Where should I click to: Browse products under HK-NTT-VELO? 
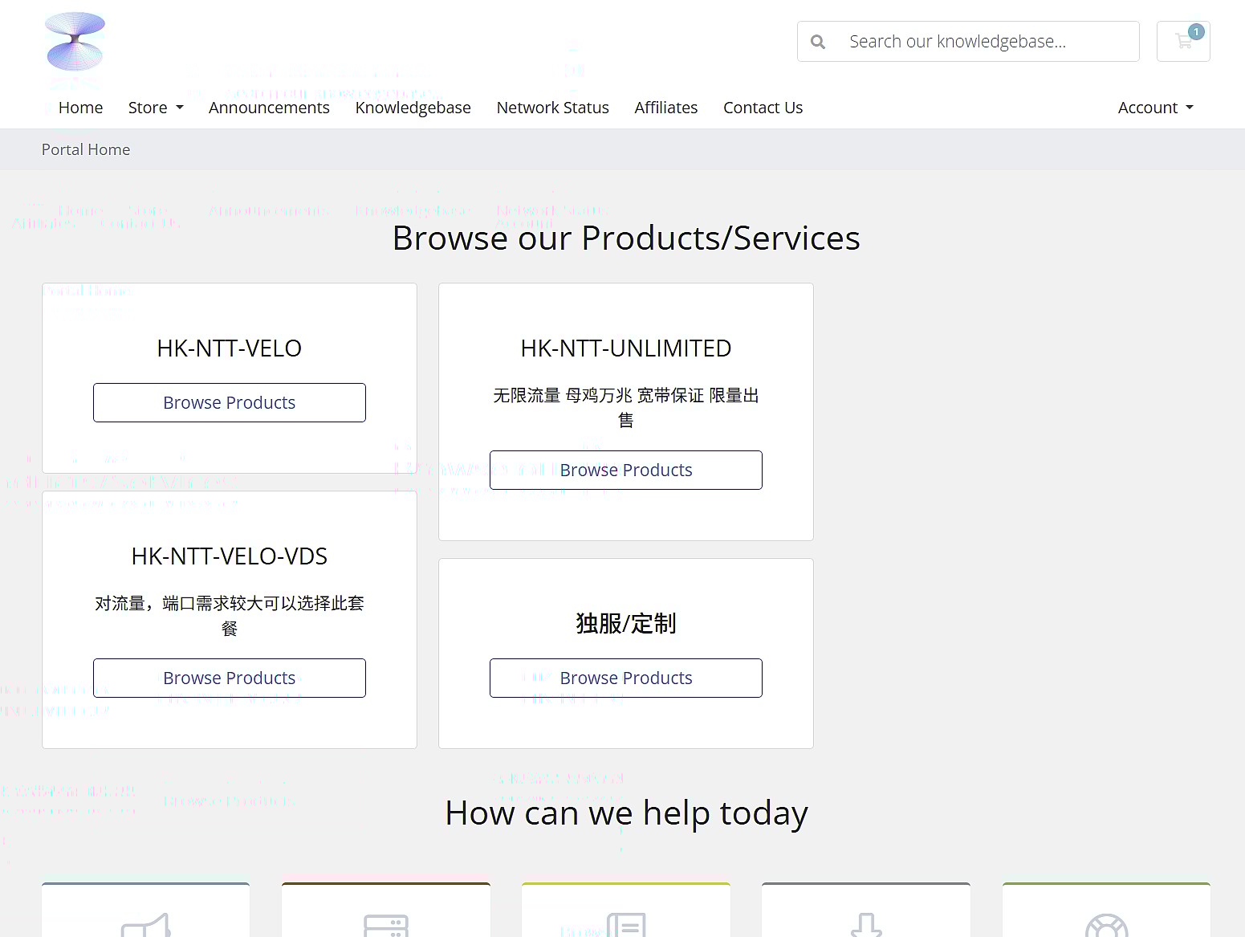(229, 402)
